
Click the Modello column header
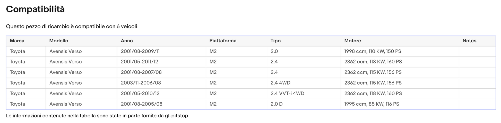59,41
